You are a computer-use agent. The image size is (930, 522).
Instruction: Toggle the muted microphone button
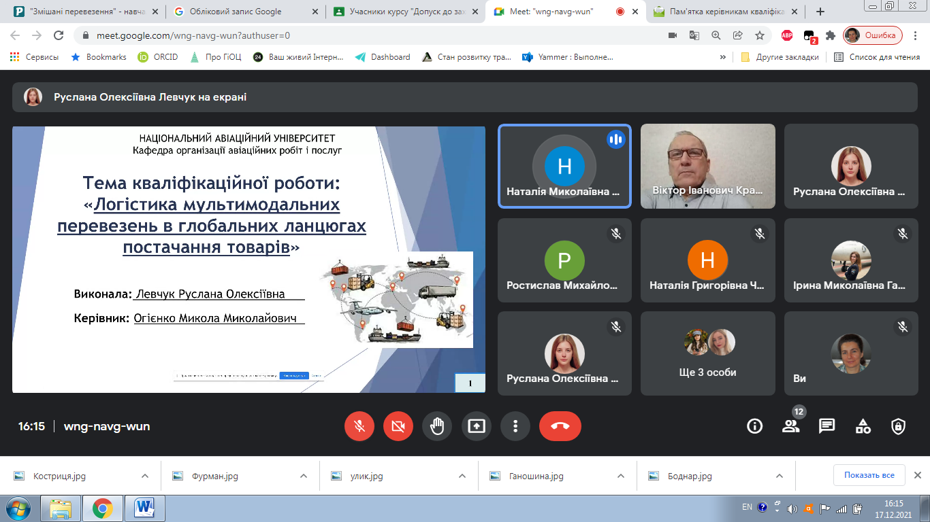pyautogui.click(x=359, y=426)
